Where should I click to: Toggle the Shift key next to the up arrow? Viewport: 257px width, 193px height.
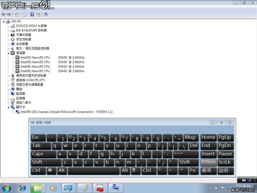[188, 162]
